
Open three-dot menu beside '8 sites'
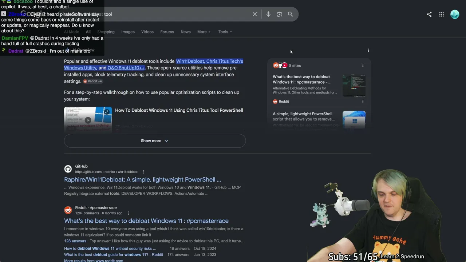[363, 65]
